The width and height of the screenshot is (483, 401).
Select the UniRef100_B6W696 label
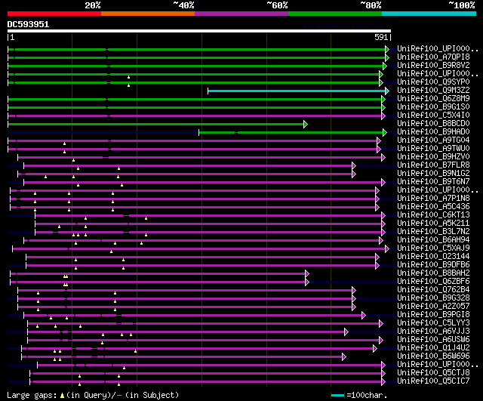(433, 356)
